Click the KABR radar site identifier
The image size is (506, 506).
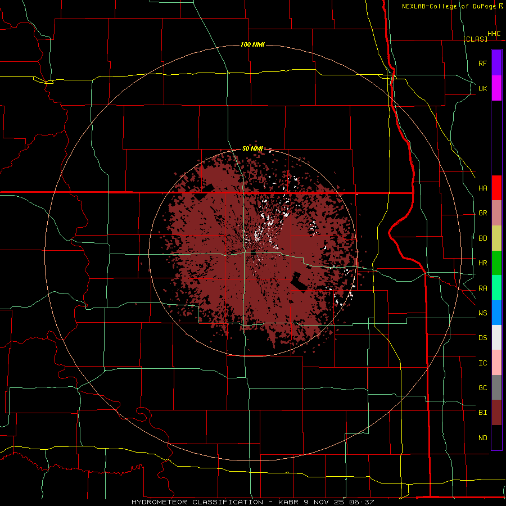tap(289, 502)
